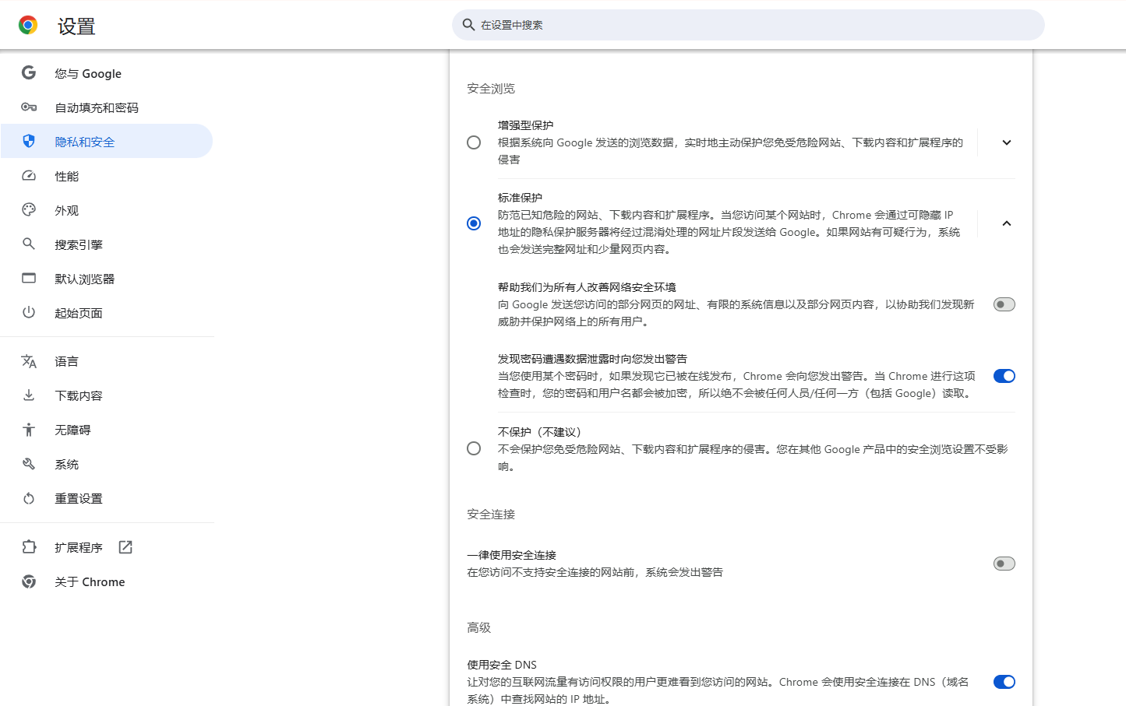Click the download icon for 下载内容

(x=29, y=395)
